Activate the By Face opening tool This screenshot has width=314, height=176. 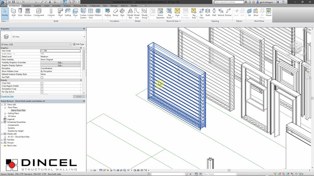point(201,13)
